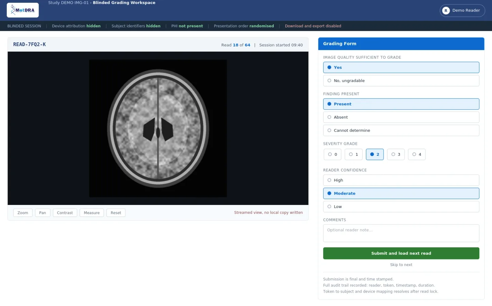The width and height of the screenshot is (492, 306).
Task: Skip to next read
Action: click(x=401, y=265)
